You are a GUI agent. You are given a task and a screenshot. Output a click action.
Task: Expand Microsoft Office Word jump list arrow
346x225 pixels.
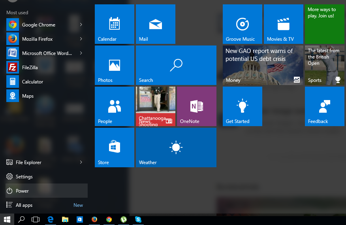tap(81, 53)
